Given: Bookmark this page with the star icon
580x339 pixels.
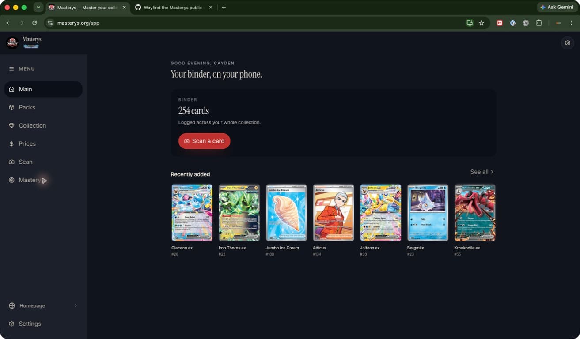Looking at the screenshot, I should coord(481,23).
